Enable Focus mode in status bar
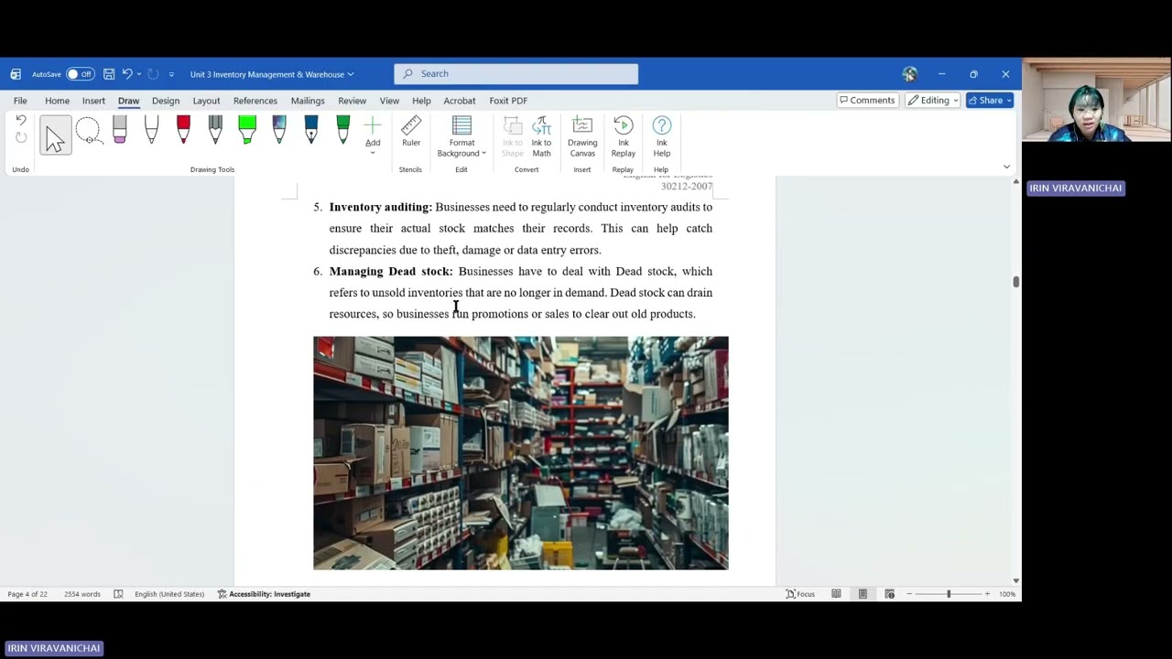1172x659 pixels. pyautogui.click(x=800, y=594)
